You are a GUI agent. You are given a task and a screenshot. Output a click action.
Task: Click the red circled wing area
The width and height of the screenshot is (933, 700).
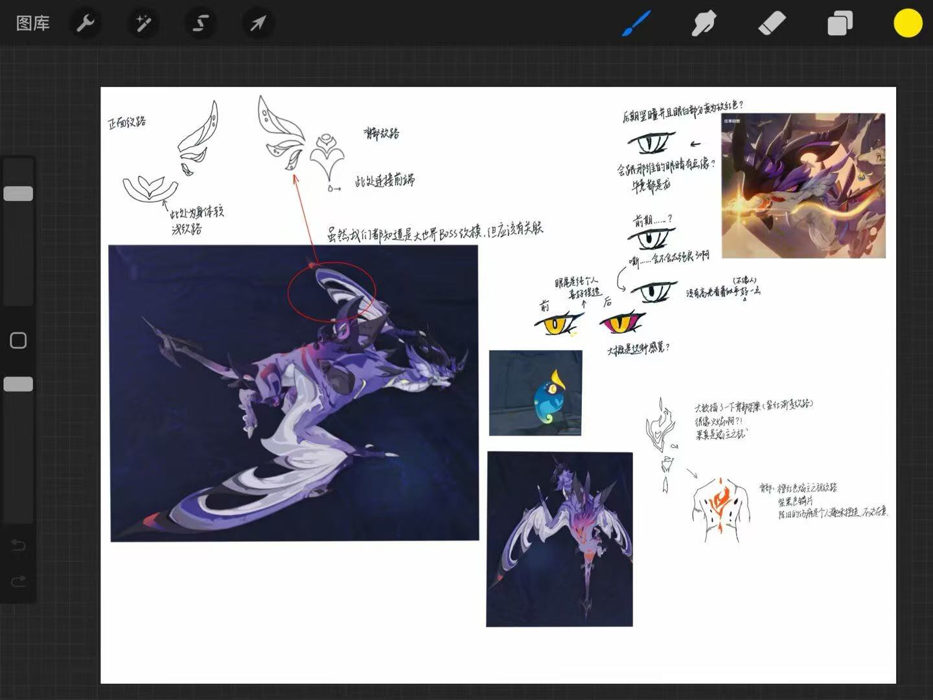(x=332, y=290)
